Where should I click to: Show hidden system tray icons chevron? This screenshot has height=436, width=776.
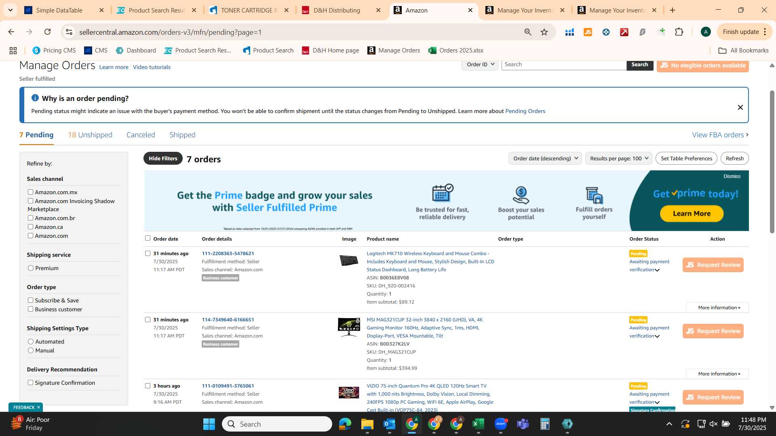click(x=669, y=424)
